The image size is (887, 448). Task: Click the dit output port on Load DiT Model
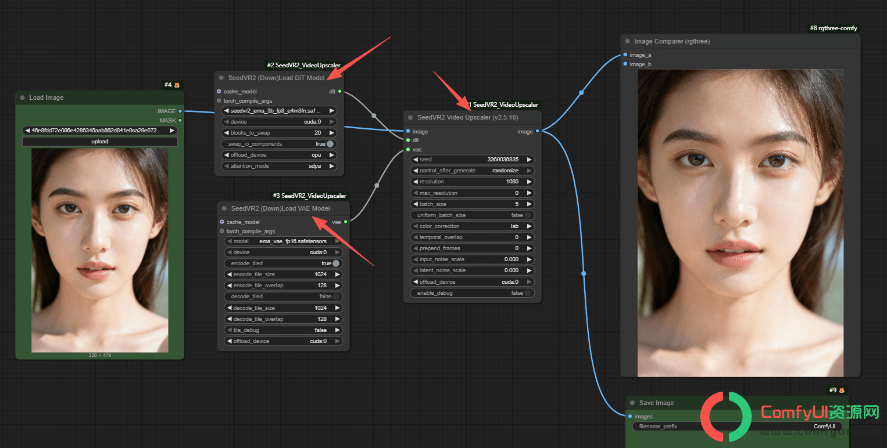coord(340,91)
